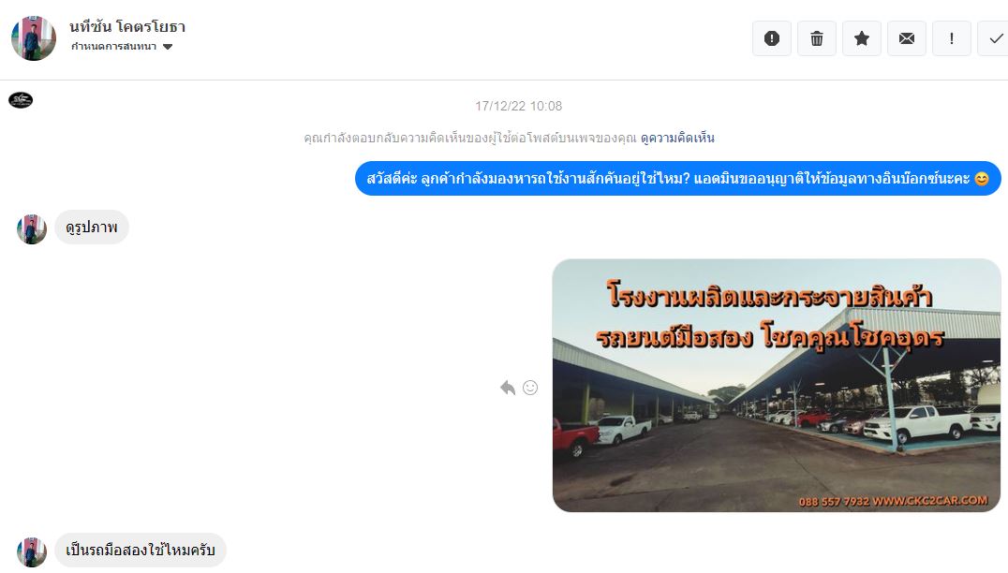This screenshot has height=573, width=1008.
Task: Click the black page logo avatar
Action: point(21,99)
